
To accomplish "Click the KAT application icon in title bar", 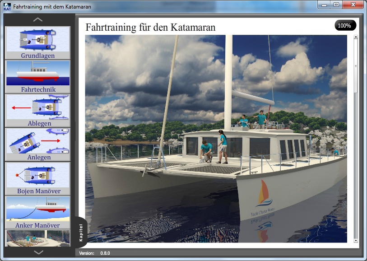I will click(x=7, y=7).
